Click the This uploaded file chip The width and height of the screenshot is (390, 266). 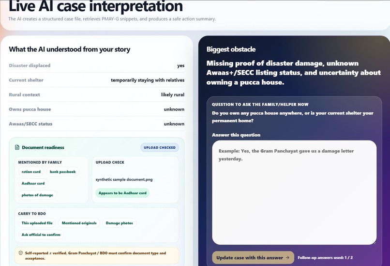click(37, 223)
